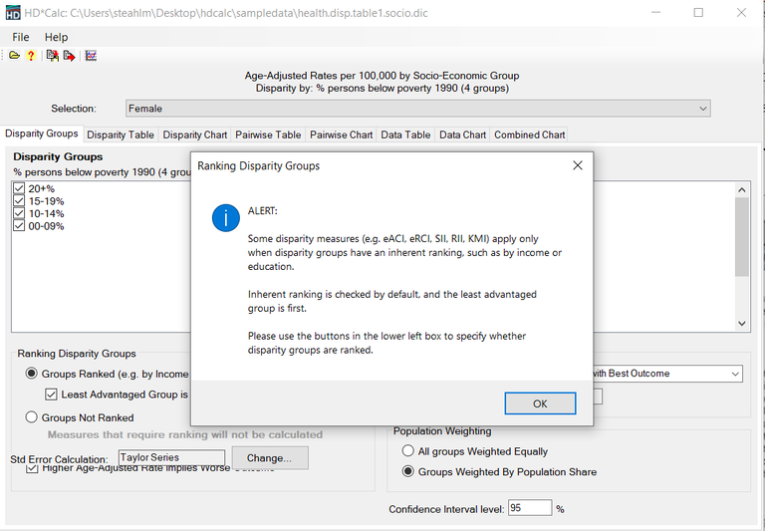The height and width of the screenshot is (531, 765).
Task: Click the chart toolbar icon
Action: 91,56
